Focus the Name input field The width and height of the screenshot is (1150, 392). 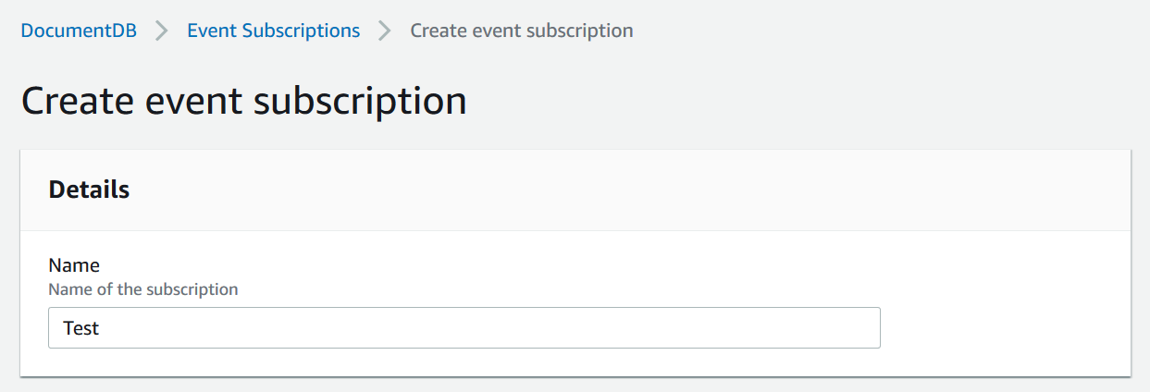[463, 328]
